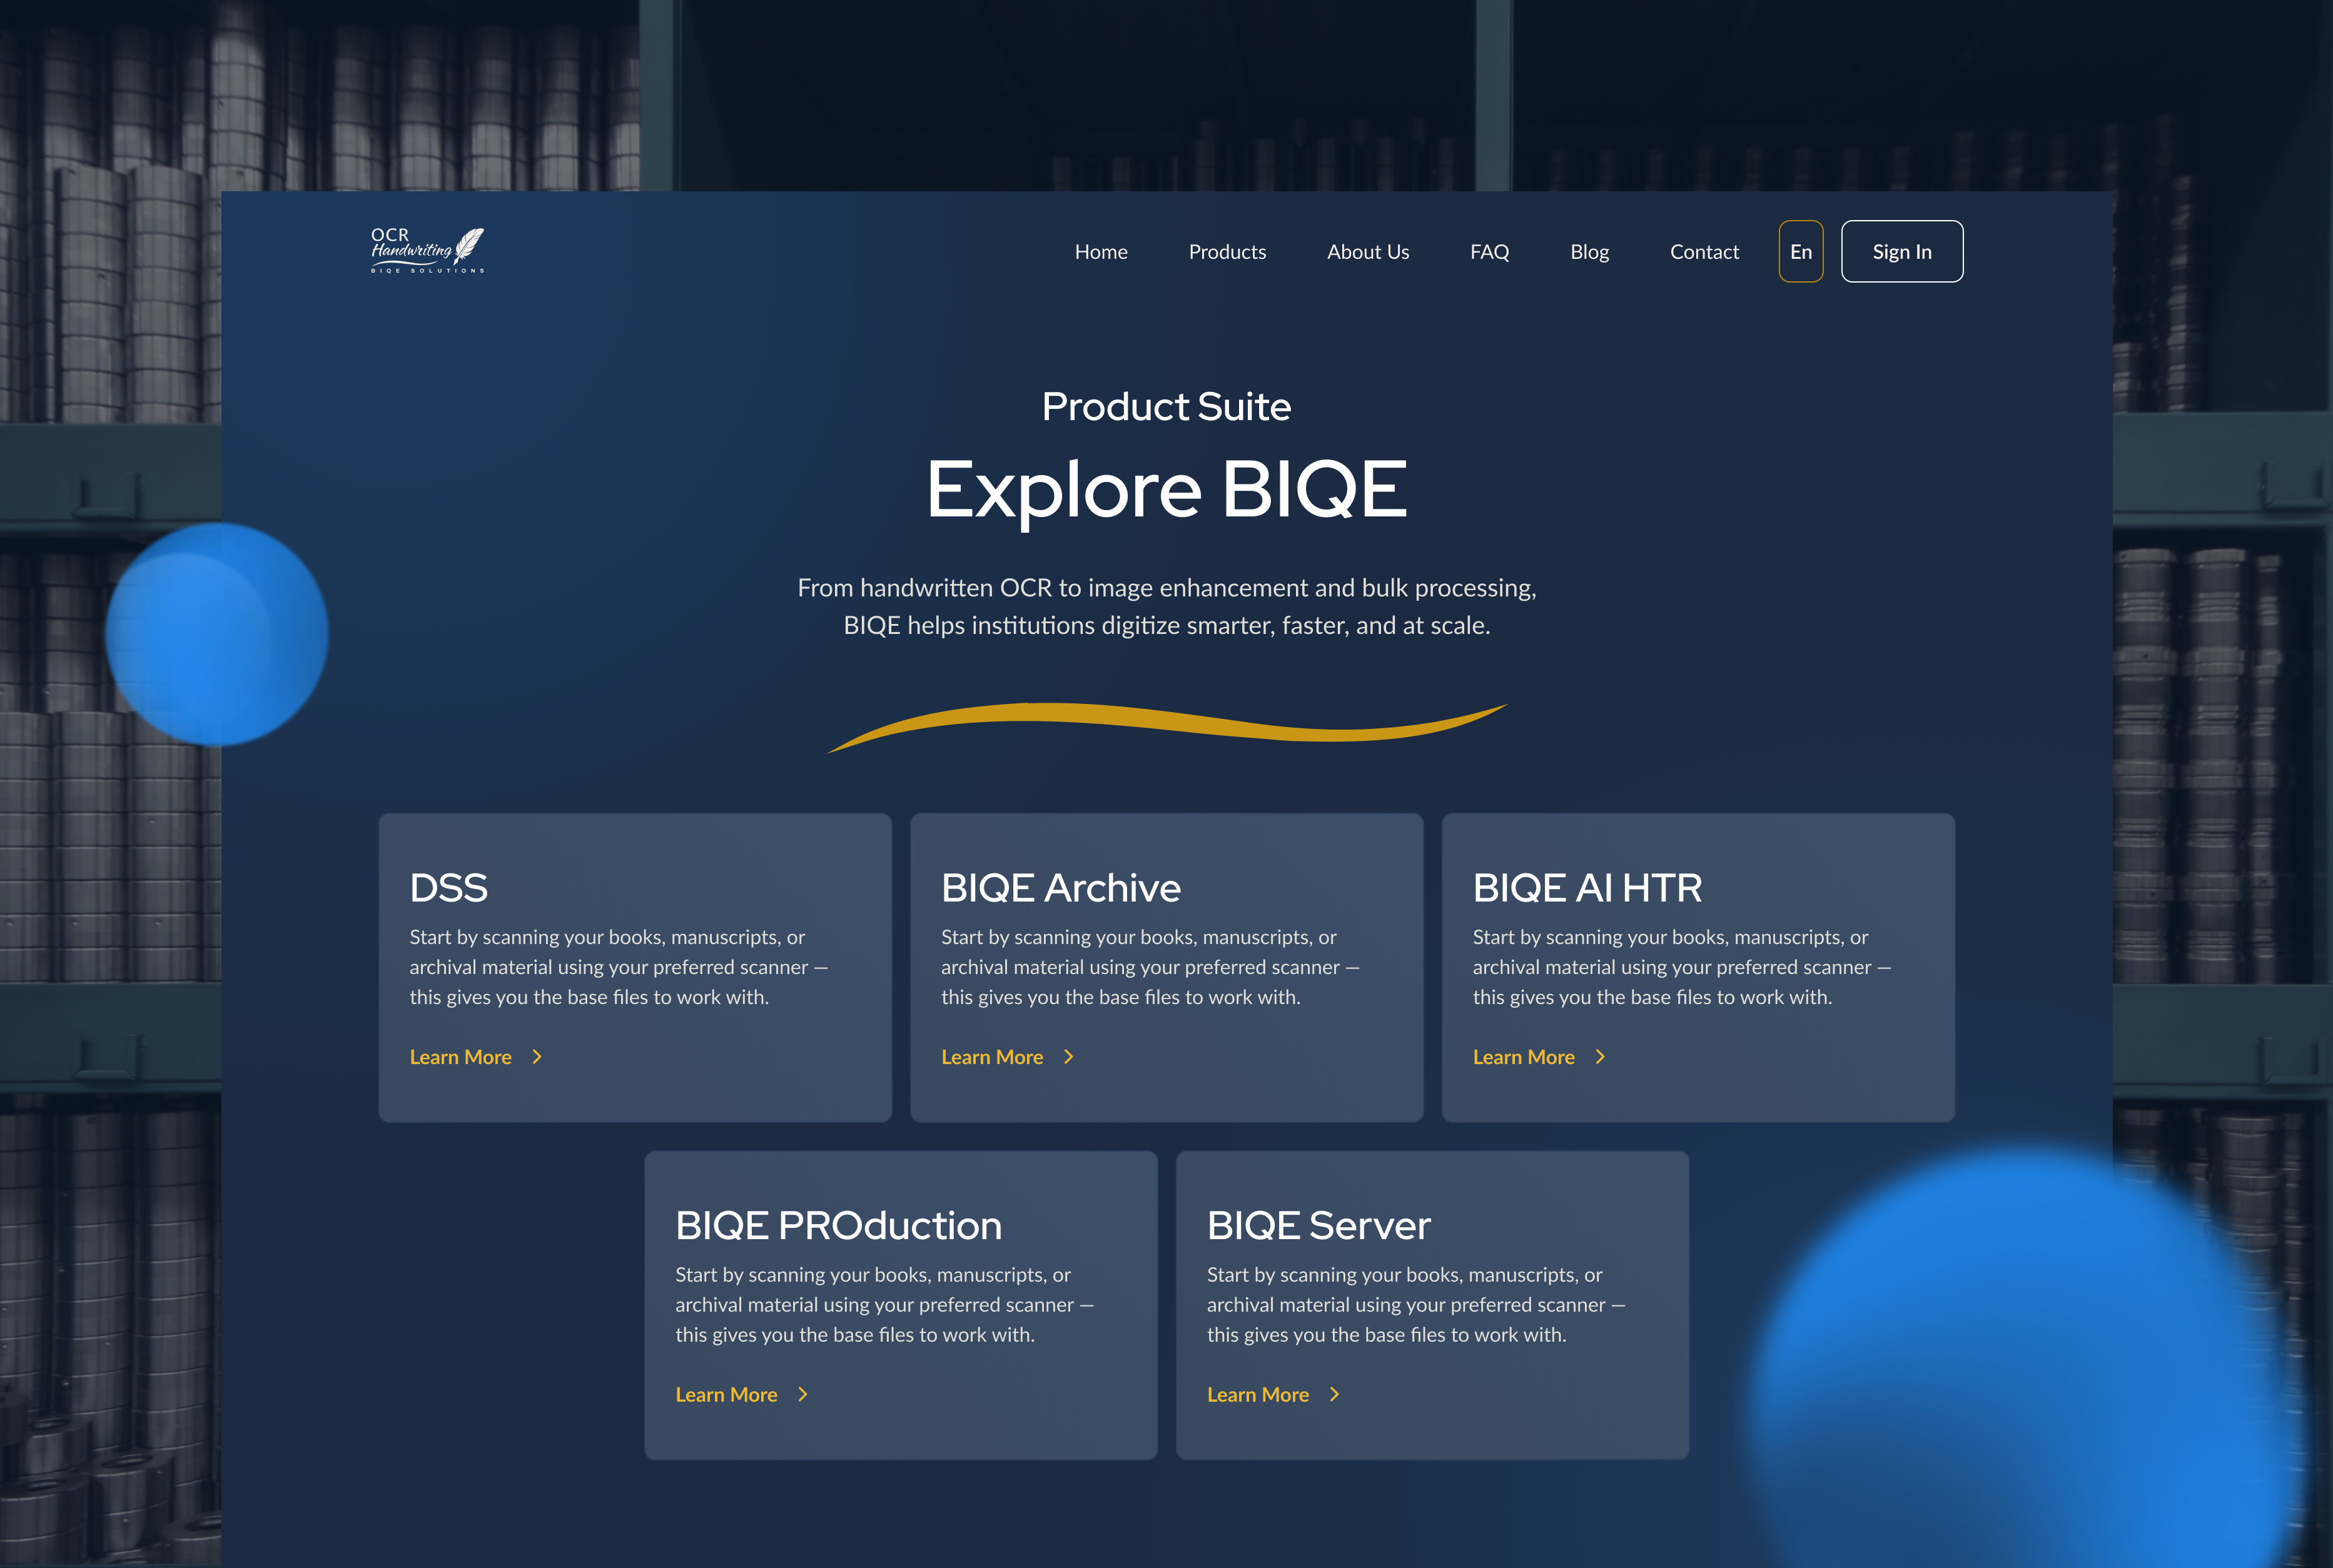Image resolution: width=2333 pixels, height=1568 pixels.
Task: Click the arrow next to BIQE Server Learn More
Action: [1335, 1394]
